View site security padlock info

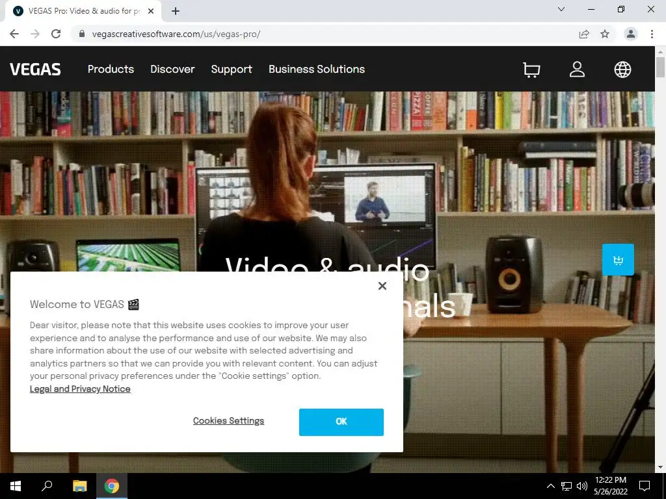(x=82, y=34)
